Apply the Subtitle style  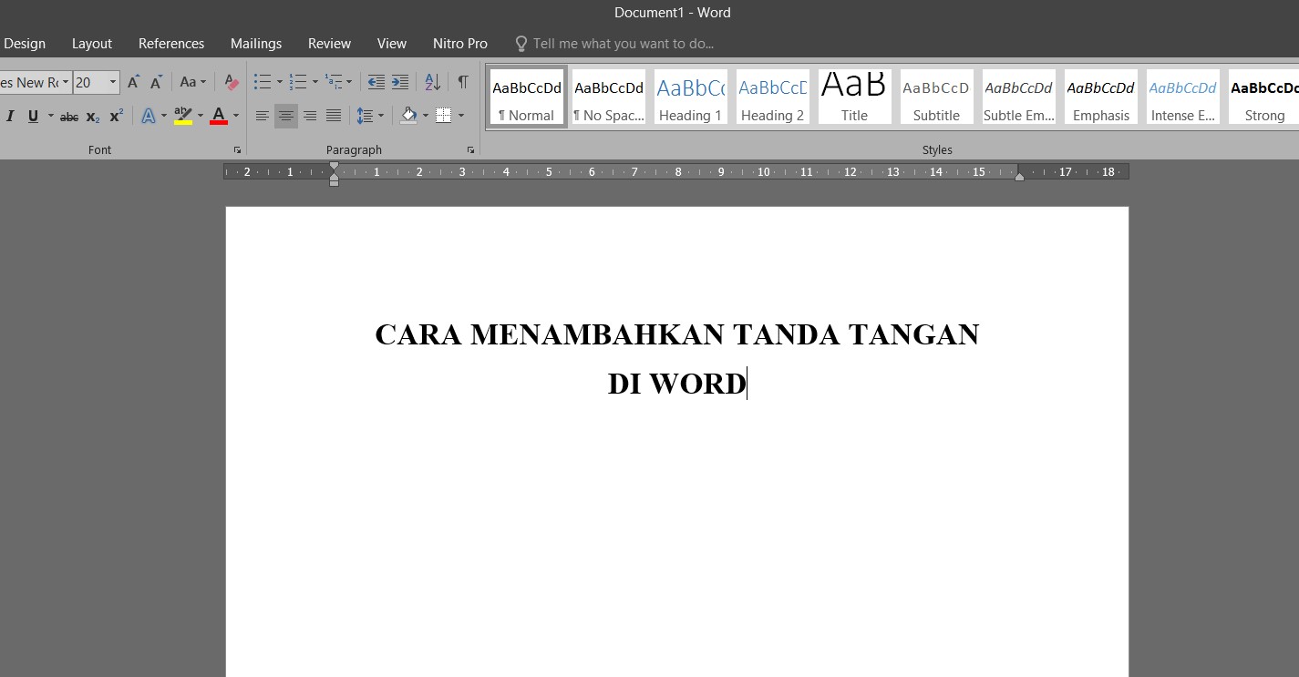point(937,97)
